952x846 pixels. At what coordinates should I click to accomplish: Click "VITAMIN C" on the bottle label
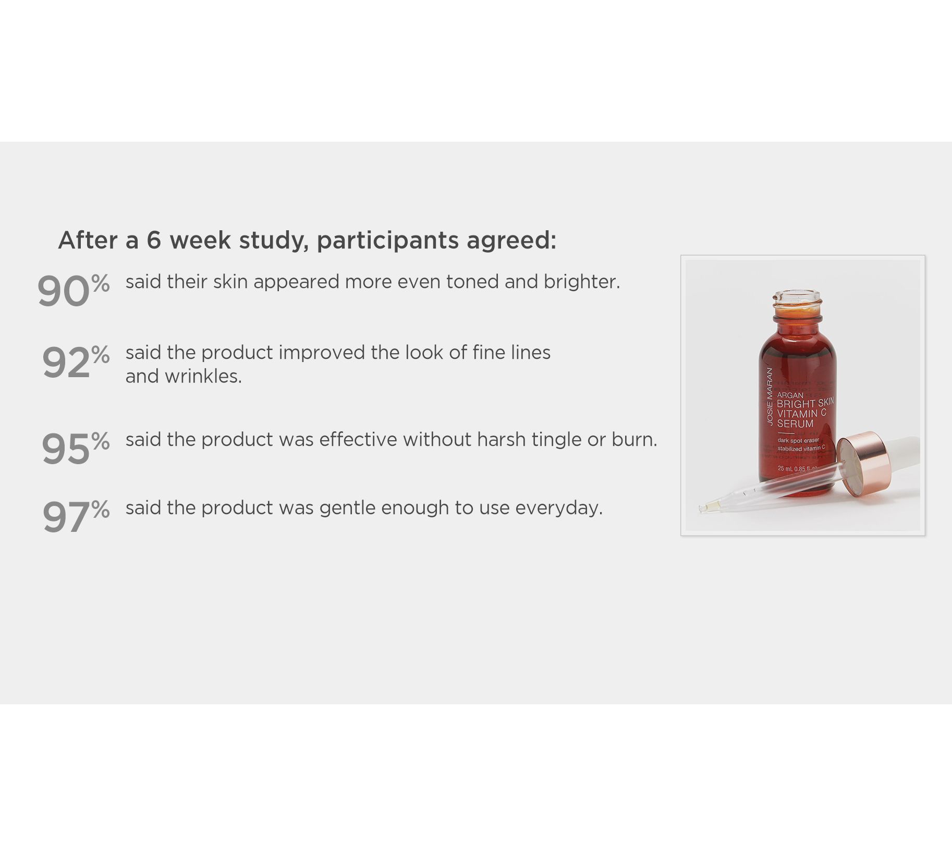click(x=801, y=414)
